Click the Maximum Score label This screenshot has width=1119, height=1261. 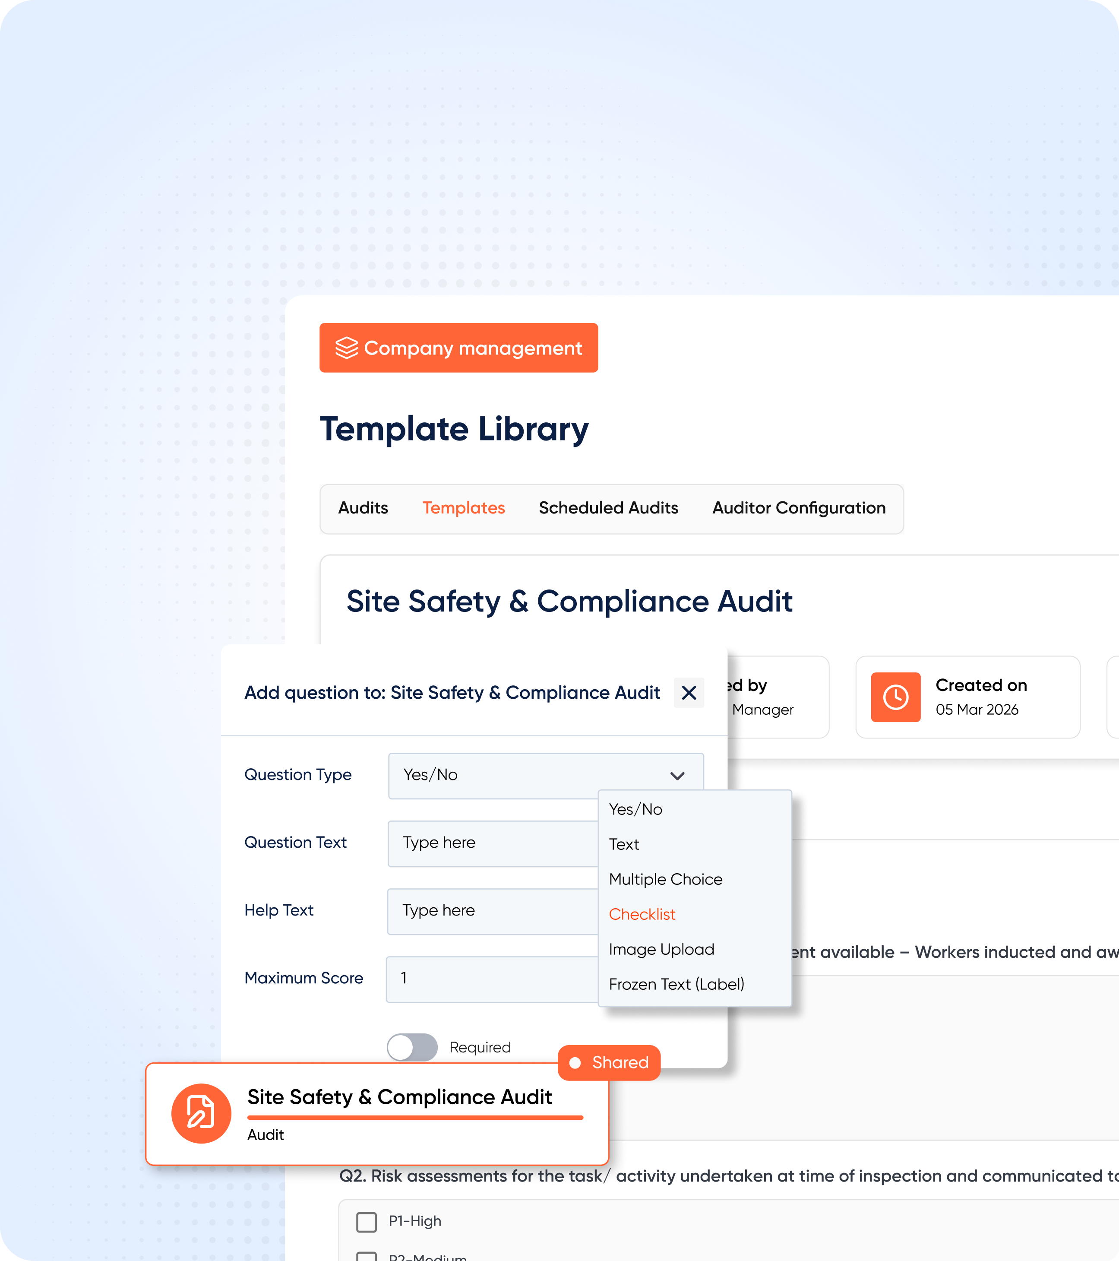click(303, 979)
